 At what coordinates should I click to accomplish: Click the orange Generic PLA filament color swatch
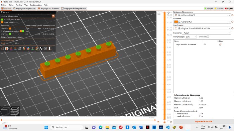176,22
